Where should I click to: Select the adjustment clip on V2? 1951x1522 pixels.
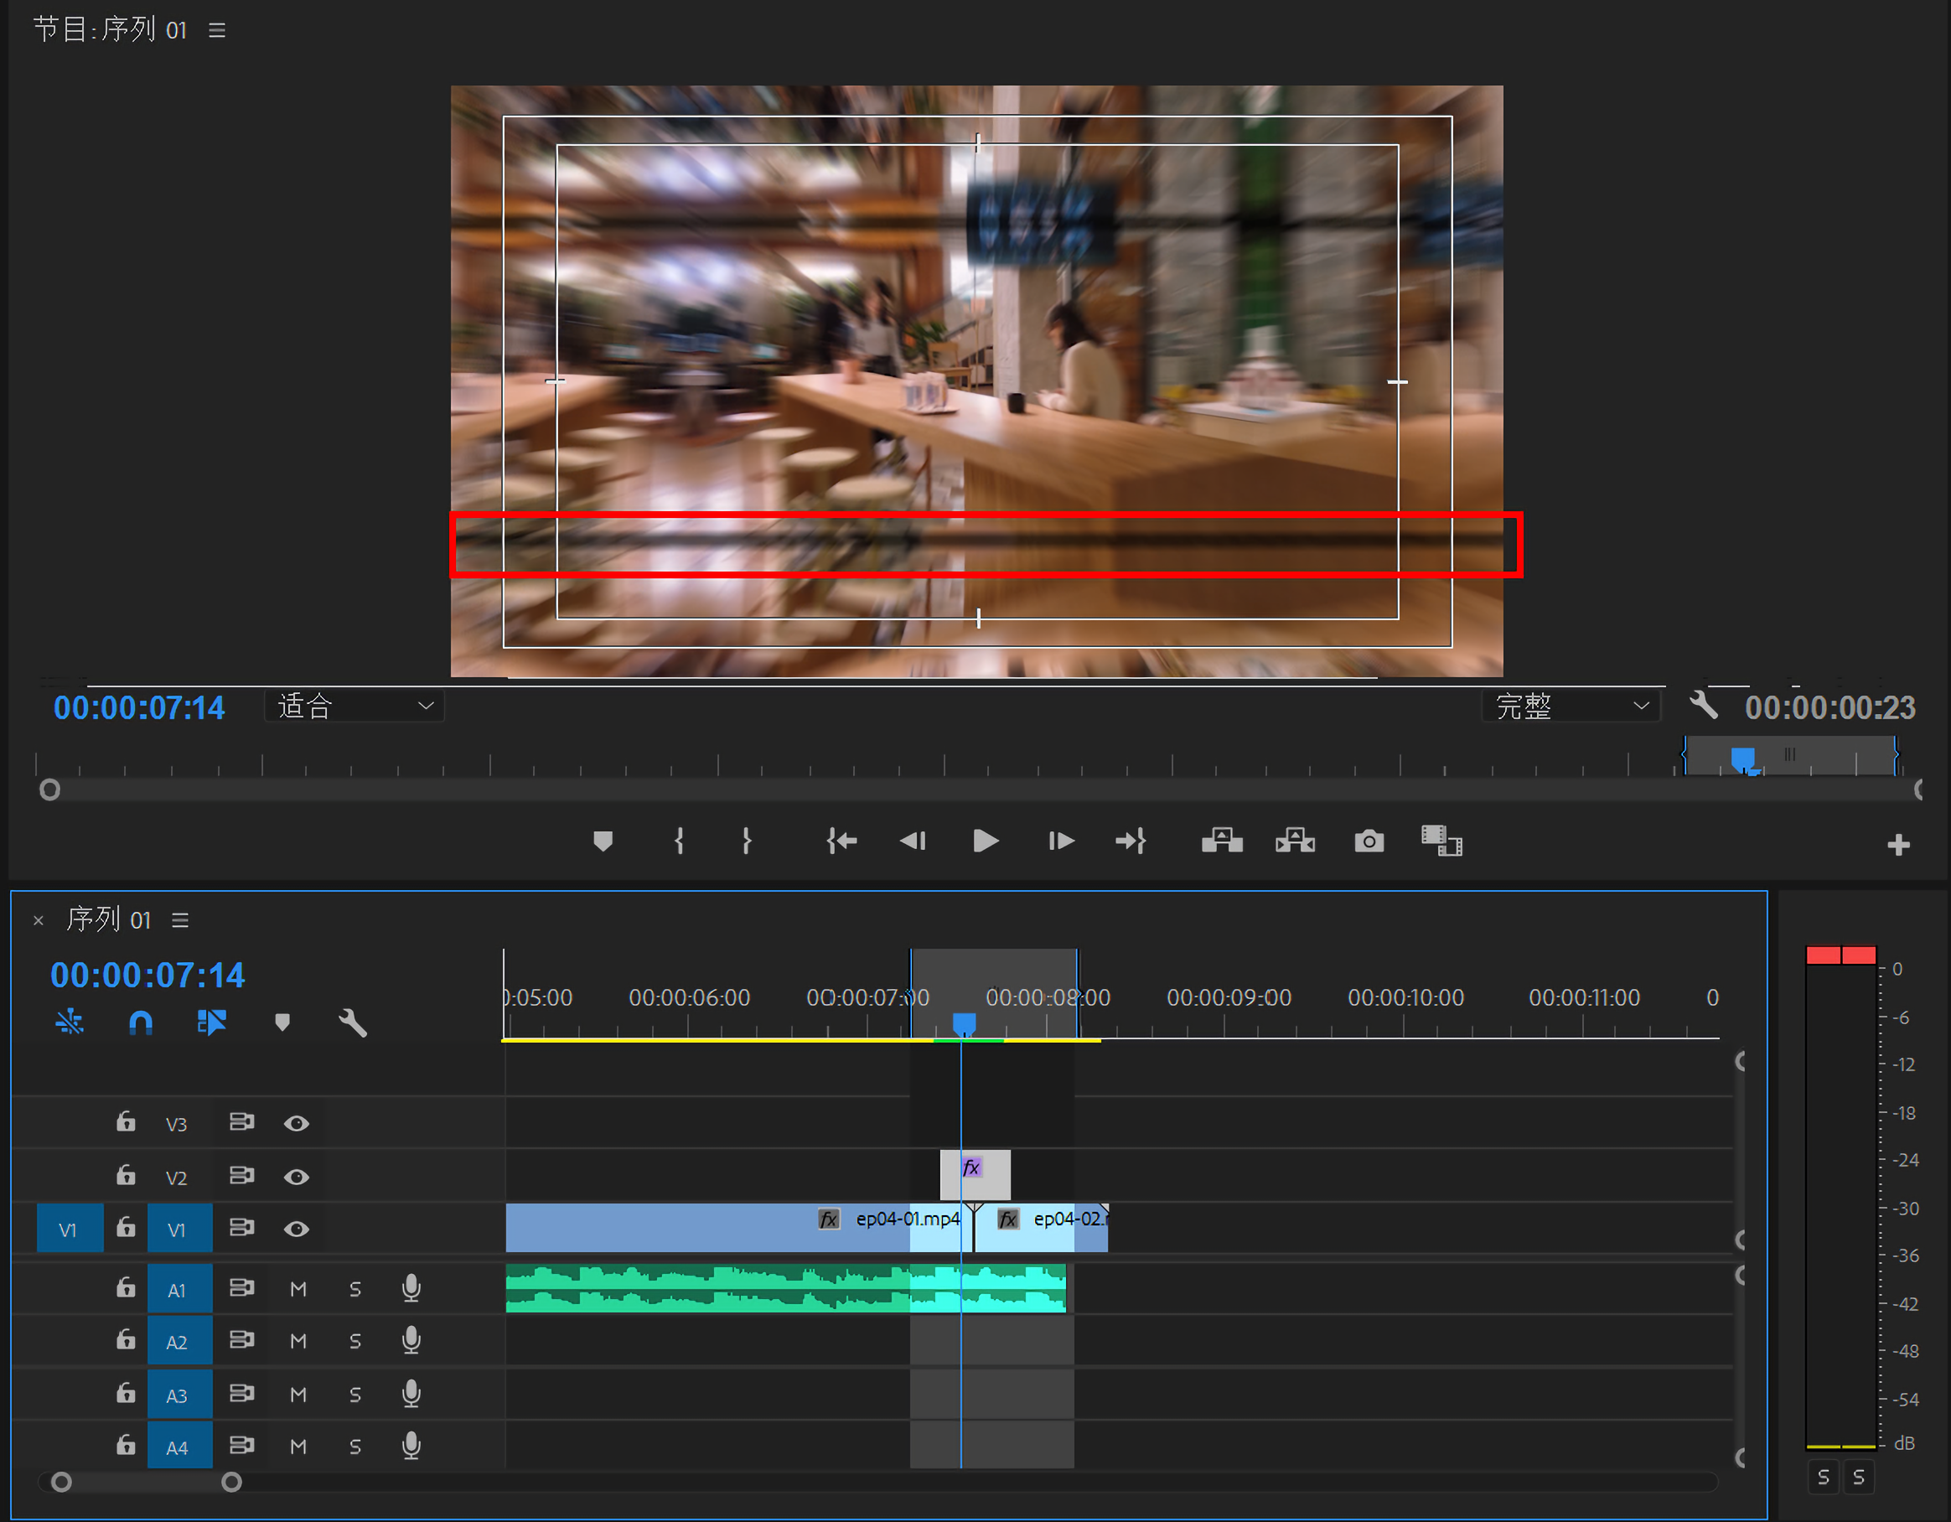coord(975,1174)
